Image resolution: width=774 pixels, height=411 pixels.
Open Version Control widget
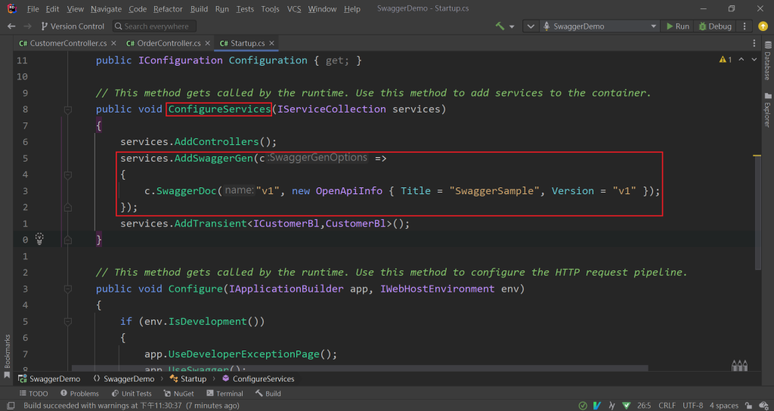click(73, 26)
